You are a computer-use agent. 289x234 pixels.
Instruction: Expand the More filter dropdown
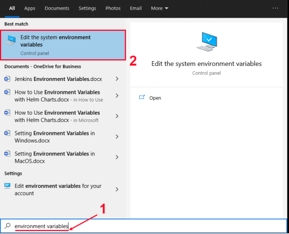point(159,8)
